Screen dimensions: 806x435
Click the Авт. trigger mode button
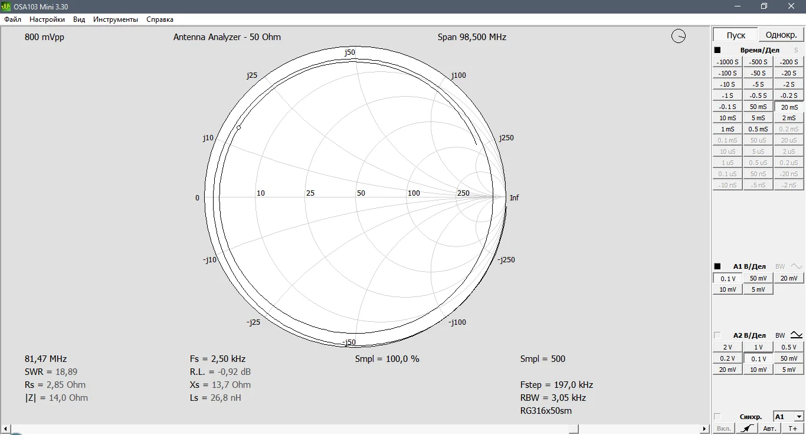(x=769, y=429)
